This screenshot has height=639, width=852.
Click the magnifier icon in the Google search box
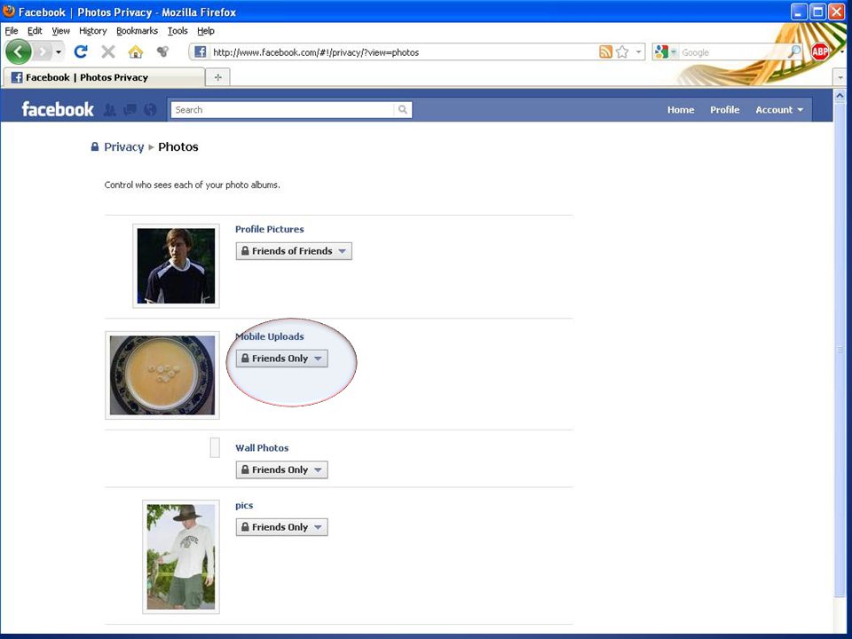pyautogui.click(x=794, y=52)
